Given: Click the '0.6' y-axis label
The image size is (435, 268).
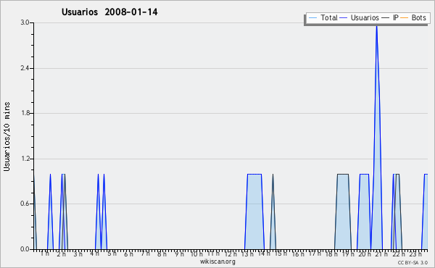Looking at the screenshot, I should [x=25, y=204].
